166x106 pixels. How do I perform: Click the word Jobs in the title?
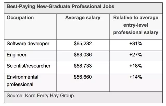[108, 6]
